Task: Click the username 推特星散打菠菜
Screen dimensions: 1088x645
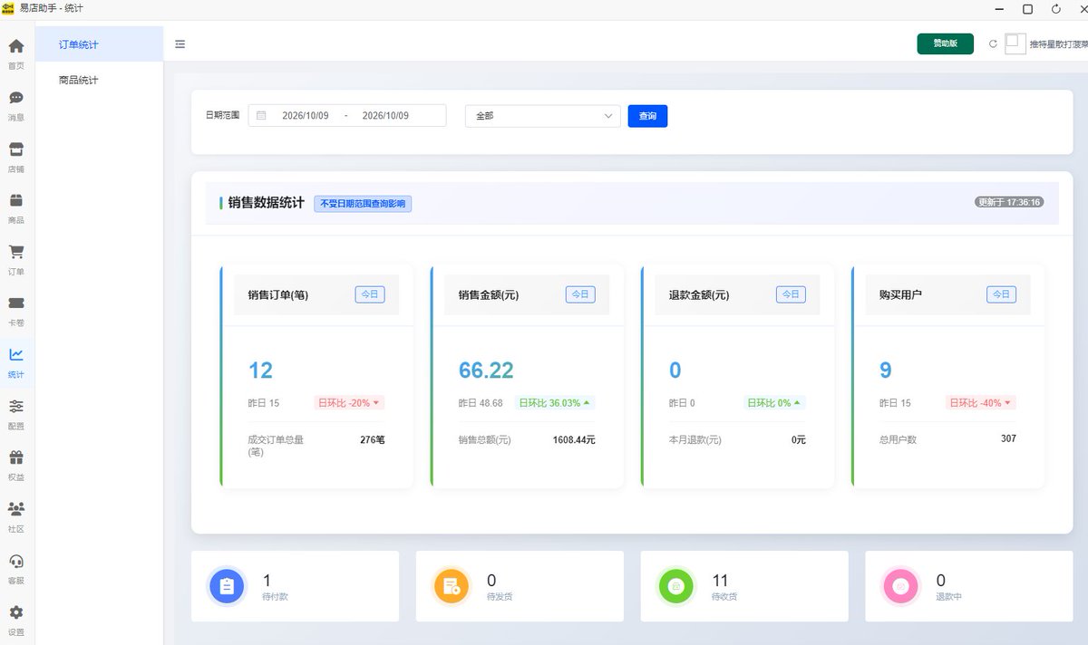Action: click(1058, 44)
